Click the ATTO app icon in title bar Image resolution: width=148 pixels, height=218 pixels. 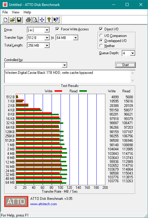(5, 4)
